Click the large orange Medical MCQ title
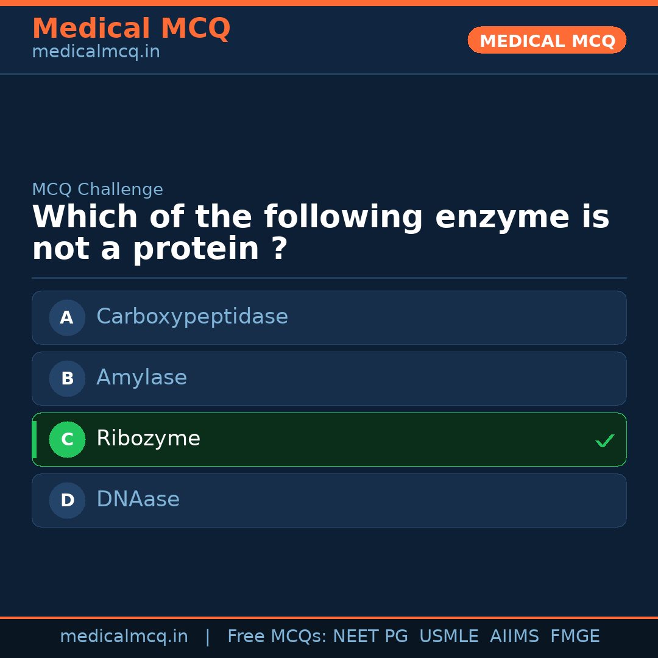 pos(131,29)
